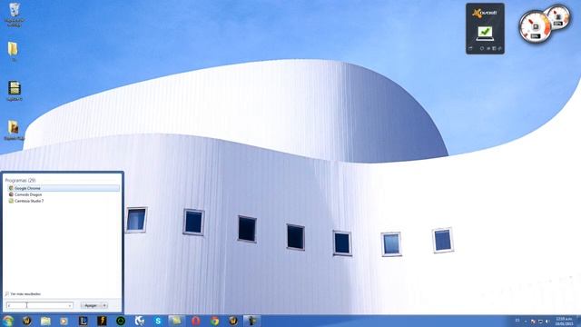The width and height of the screenshot is (581, 327).
Task: Click the Programas (29) results header
Action: 20,180
